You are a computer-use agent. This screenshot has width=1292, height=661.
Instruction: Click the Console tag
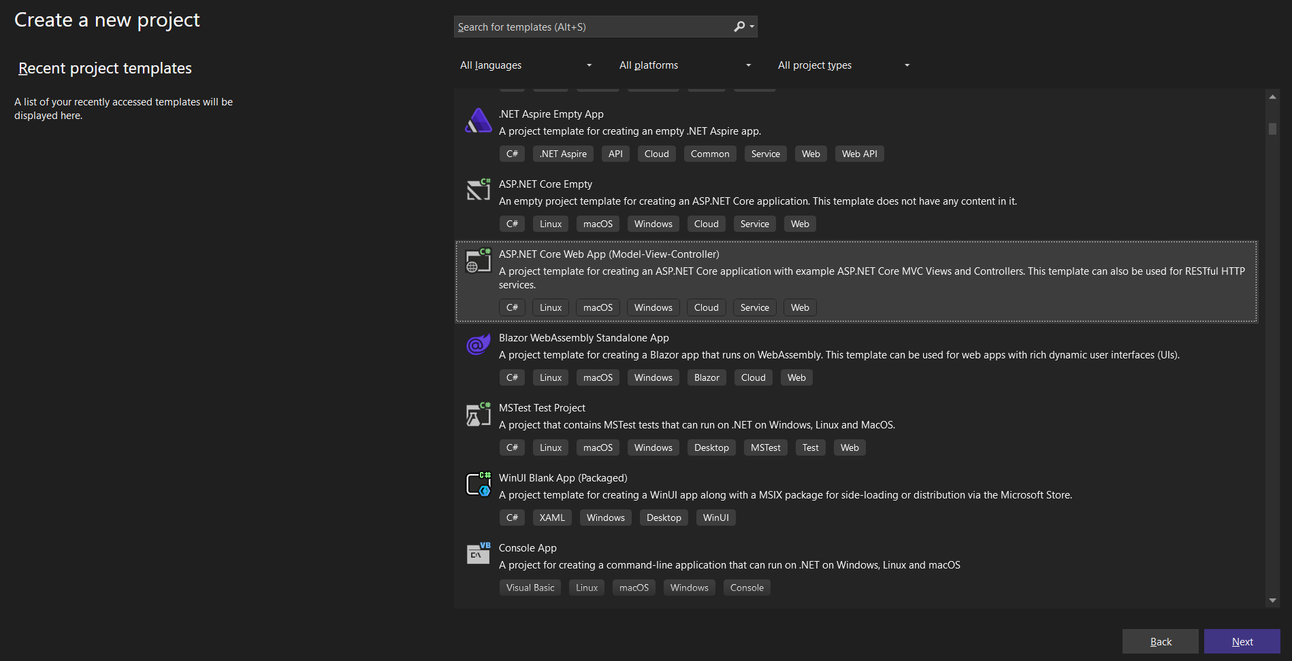[747, 588]
